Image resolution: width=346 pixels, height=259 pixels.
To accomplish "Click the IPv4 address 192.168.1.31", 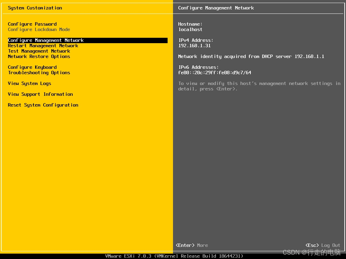I will pyautogui.click(x=195, y=46).
